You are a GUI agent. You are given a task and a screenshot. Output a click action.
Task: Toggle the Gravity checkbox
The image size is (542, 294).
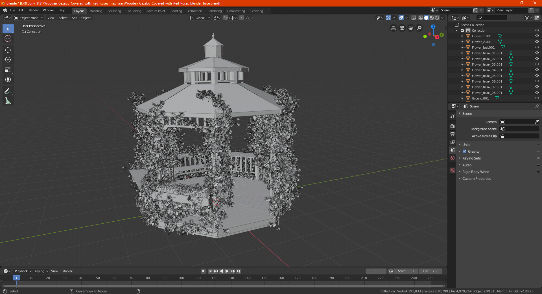coord(465,152)
